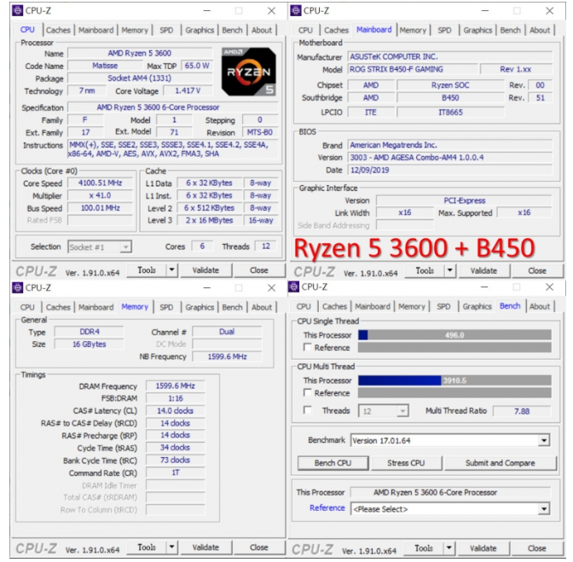Click BIOS Date 12/09/2019 field
Screen dimensions: 573x562
[x=450, y=170]
